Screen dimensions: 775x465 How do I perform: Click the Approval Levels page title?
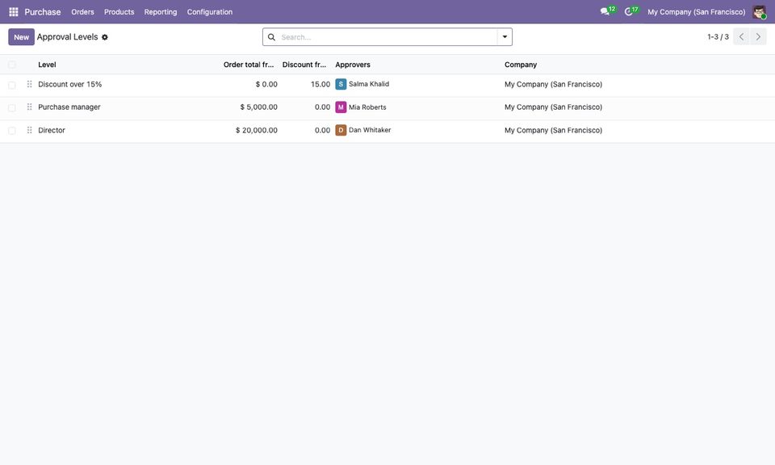(67, 37)
